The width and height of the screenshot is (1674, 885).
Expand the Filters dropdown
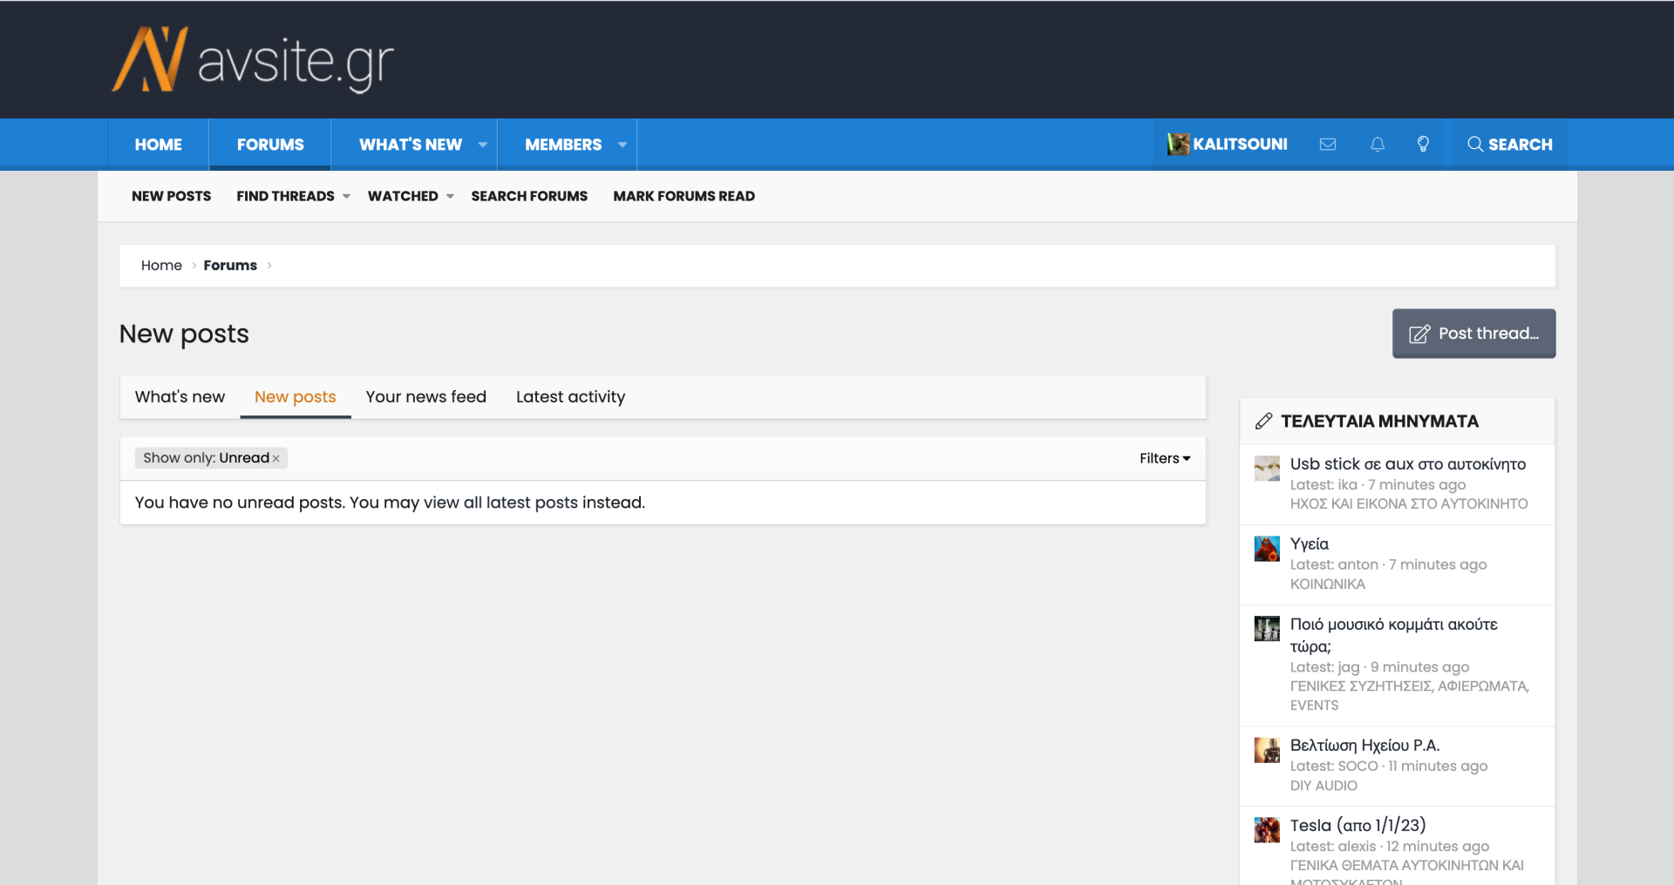[x=1164, y=458]
